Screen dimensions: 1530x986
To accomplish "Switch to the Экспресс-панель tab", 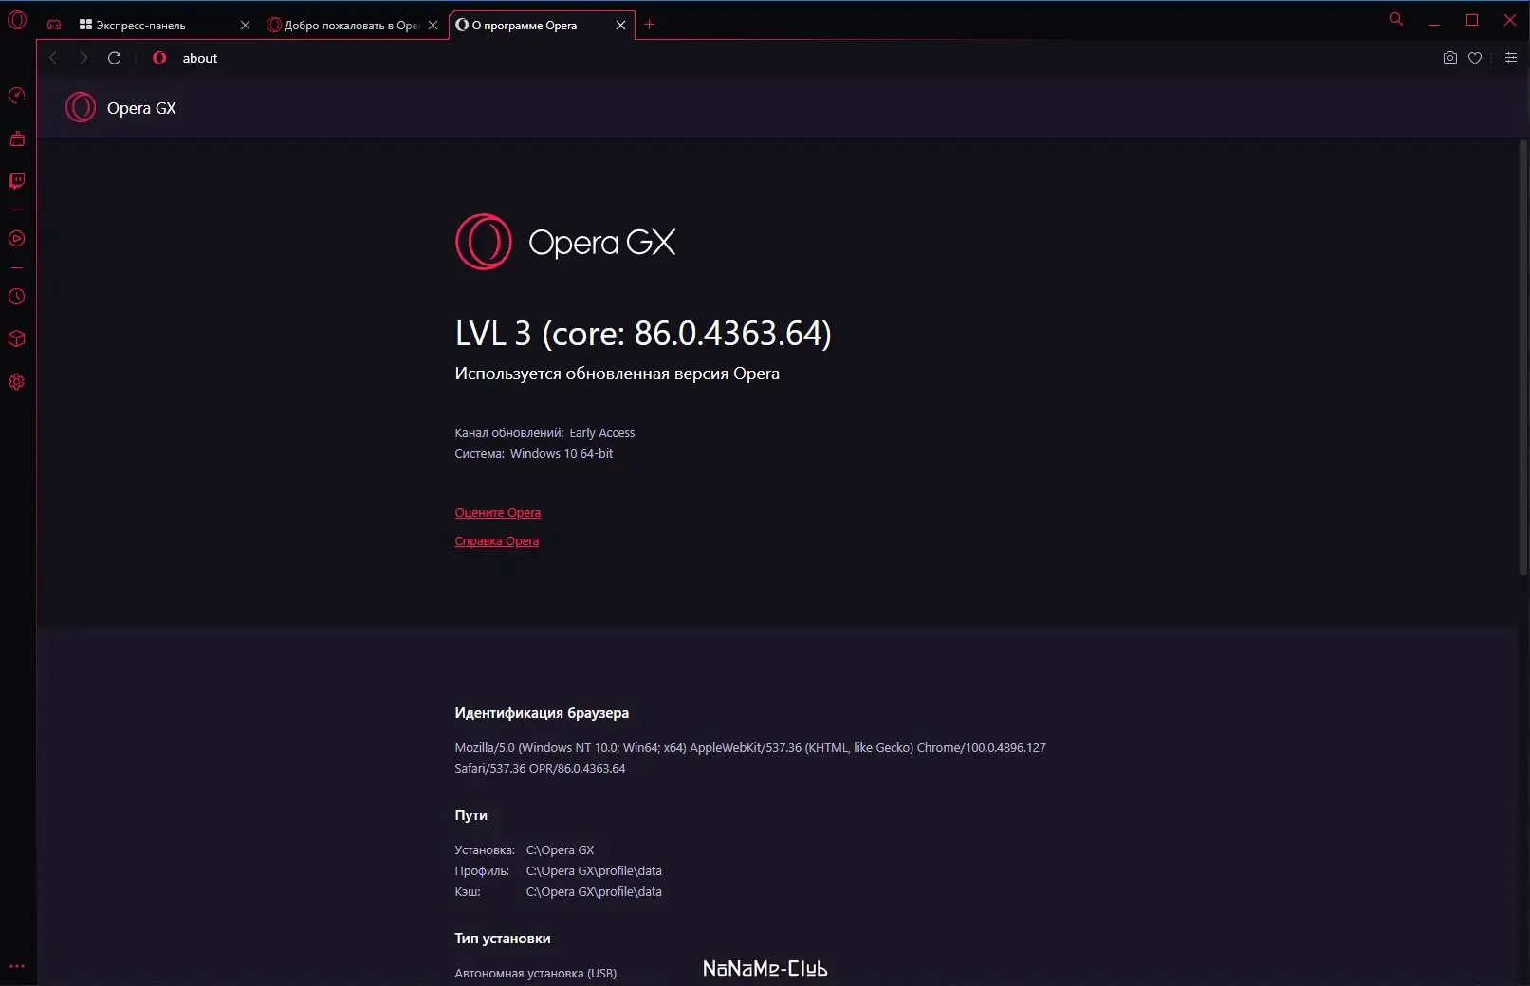I will 165,26.
